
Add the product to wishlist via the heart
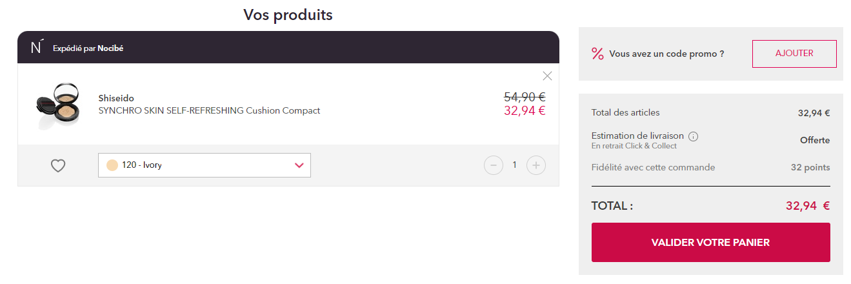58,166
